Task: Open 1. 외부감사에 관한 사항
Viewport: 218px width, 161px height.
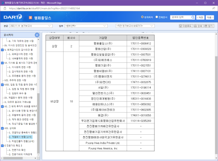Action: click(21, 54)
